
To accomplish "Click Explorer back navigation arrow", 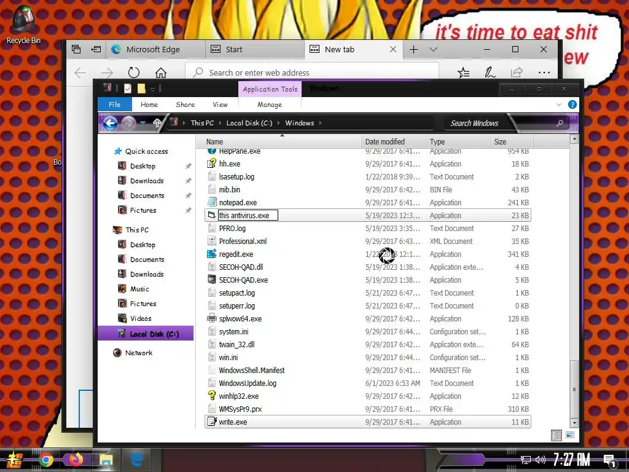I will [111, 123].
